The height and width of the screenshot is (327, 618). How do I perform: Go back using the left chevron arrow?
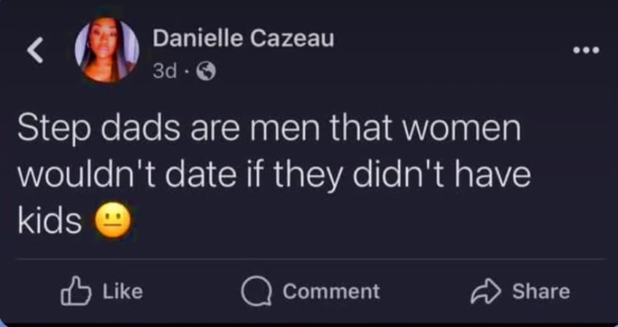coord(35,50)
